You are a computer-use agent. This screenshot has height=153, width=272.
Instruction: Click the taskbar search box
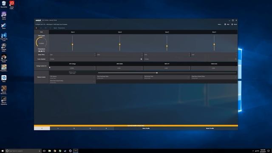point(23,151)
